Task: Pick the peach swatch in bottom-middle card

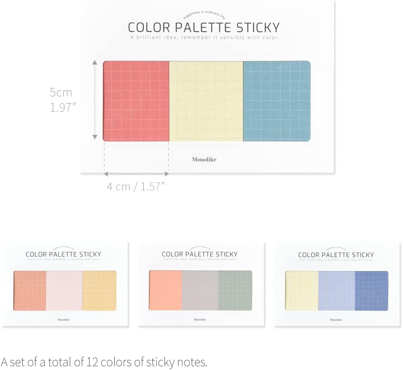Action: [165, 291]
